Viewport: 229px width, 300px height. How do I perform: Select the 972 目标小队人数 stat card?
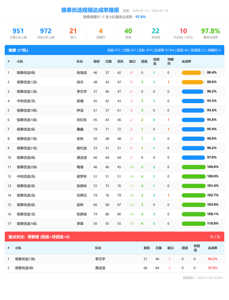[46, 33]
